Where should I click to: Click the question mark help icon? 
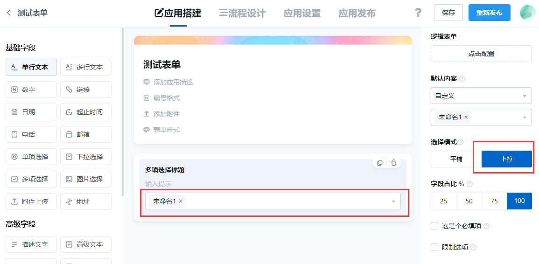click(x=418, y=13)
